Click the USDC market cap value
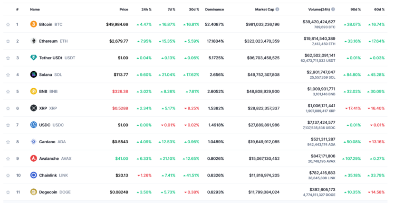The height and width of the screenshot is (203, 404). (264, 125)
